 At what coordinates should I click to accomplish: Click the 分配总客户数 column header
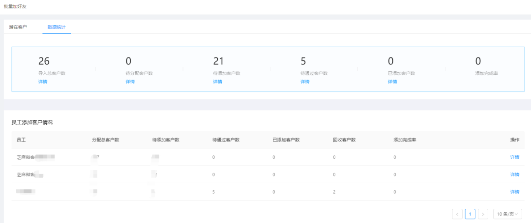105,140
